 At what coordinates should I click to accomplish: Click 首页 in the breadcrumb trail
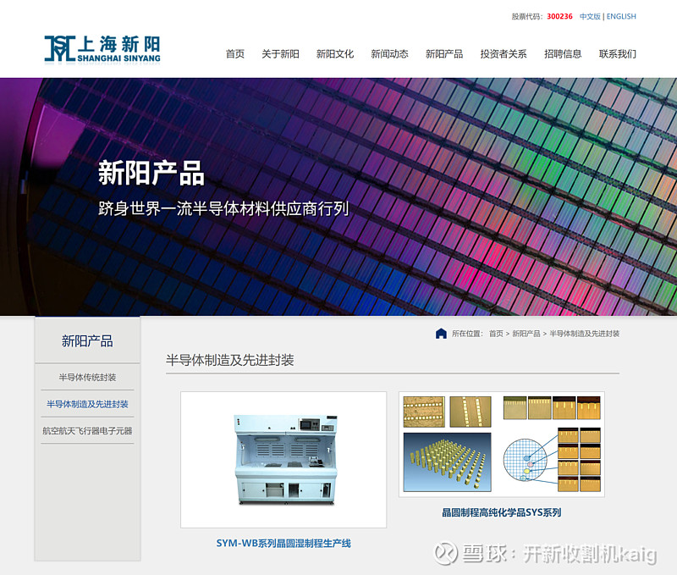pyautogui.click(x=496, y=334)
